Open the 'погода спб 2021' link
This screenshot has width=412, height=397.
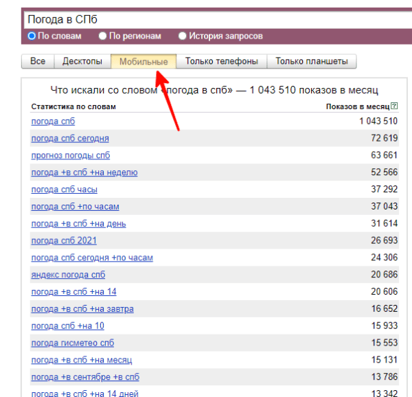[x=64, y=240]
